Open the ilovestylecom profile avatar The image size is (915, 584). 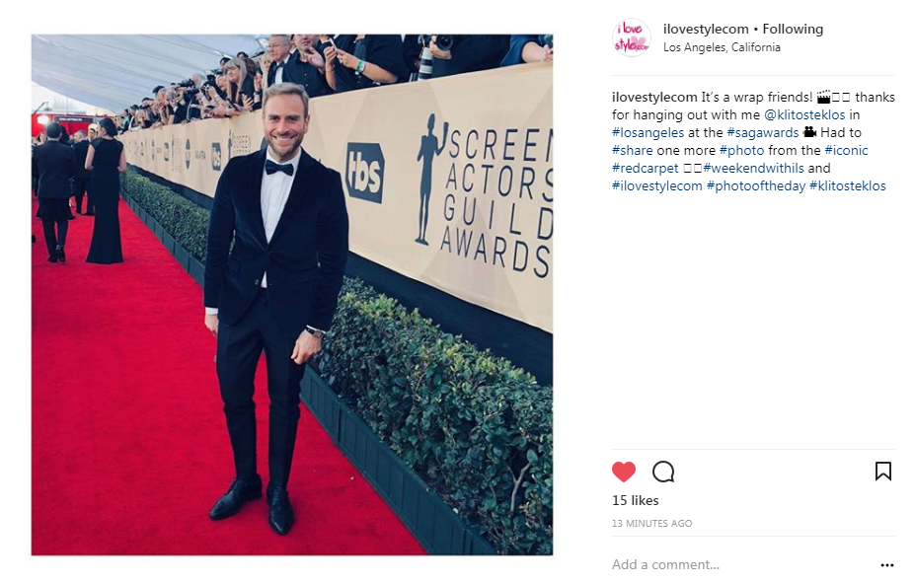[632, 37]
